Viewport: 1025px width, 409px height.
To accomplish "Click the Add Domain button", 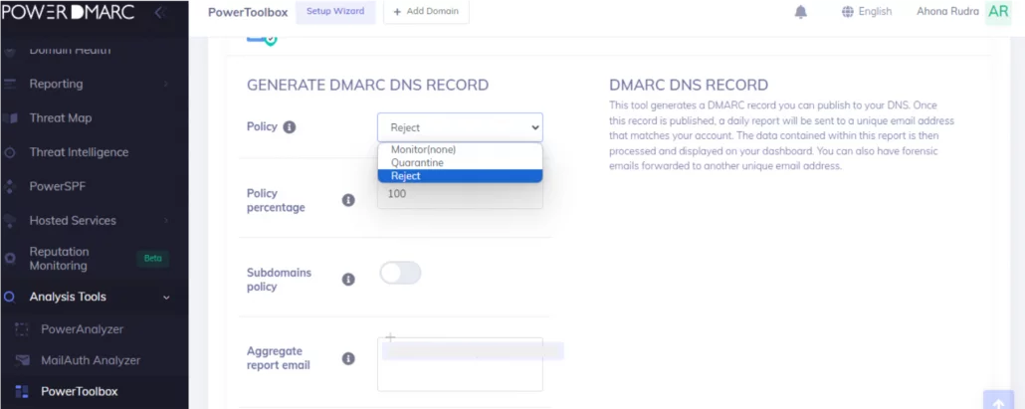I will 426,12.
